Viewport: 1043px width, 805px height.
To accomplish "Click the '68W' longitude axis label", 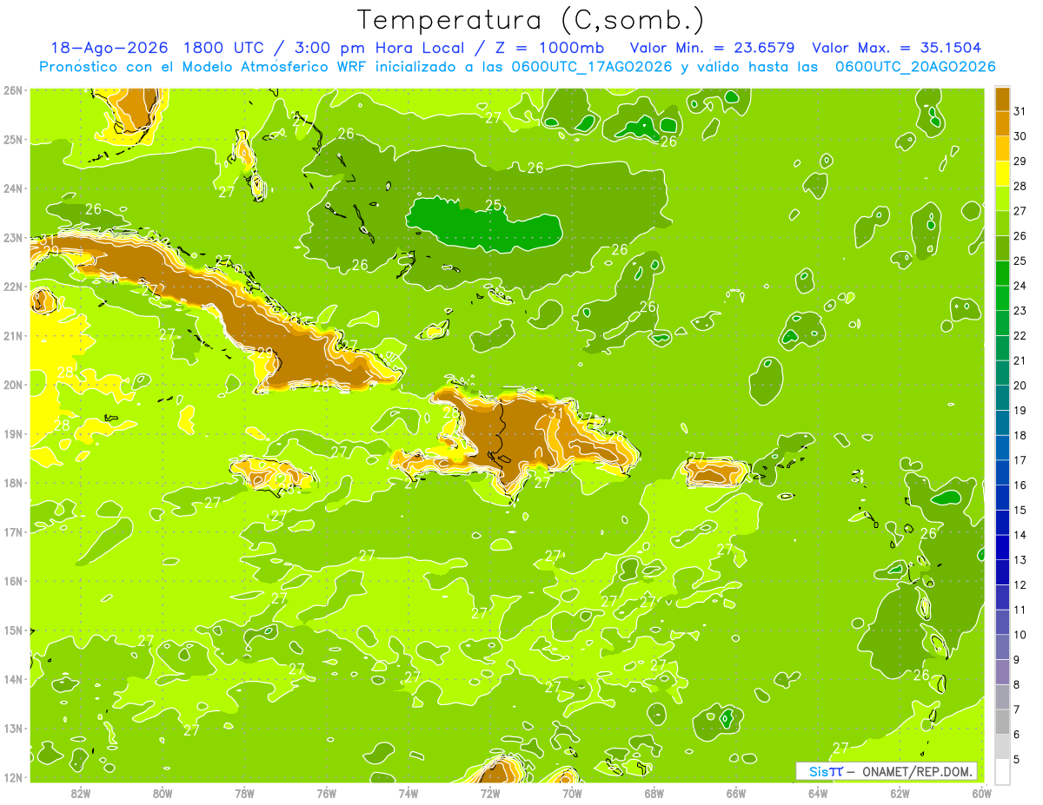I will [x=654, y=792].
